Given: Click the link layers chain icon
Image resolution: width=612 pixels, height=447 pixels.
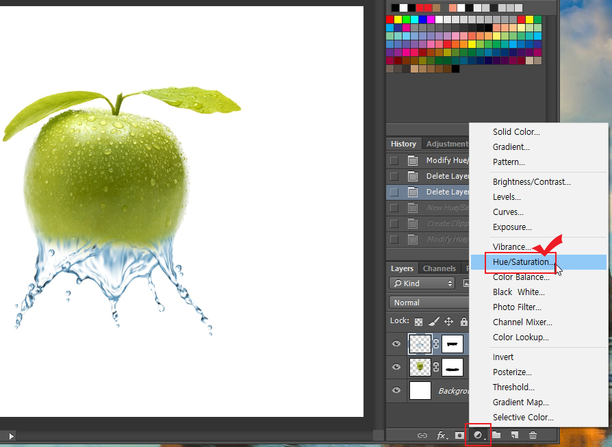Looking at the screenshot, I should tap(422, 435).
